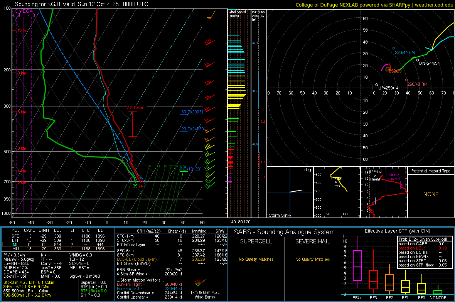455x302 pixels.
Task: Click the Classic Supercell label
Action: 394,177
